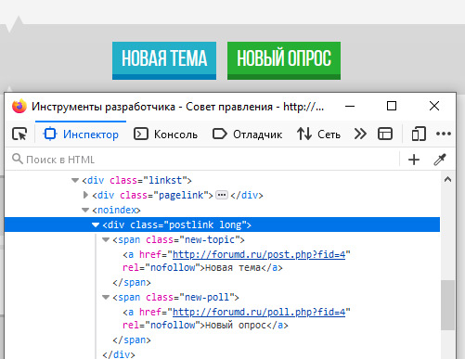The width and height of the screenshot is (465, 359).
Task: Close the developer tools window
Action: click(x=434, y=106)
